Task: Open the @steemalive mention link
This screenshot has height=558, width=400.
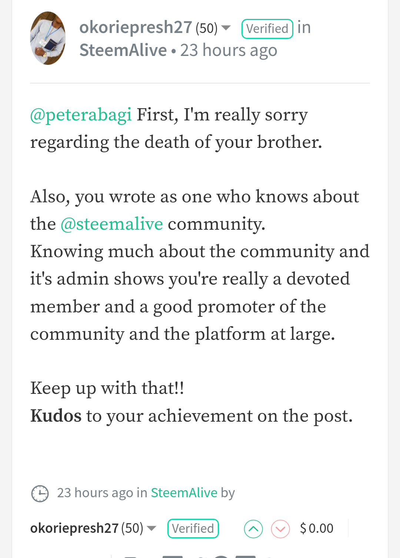Action: (111, 224)
